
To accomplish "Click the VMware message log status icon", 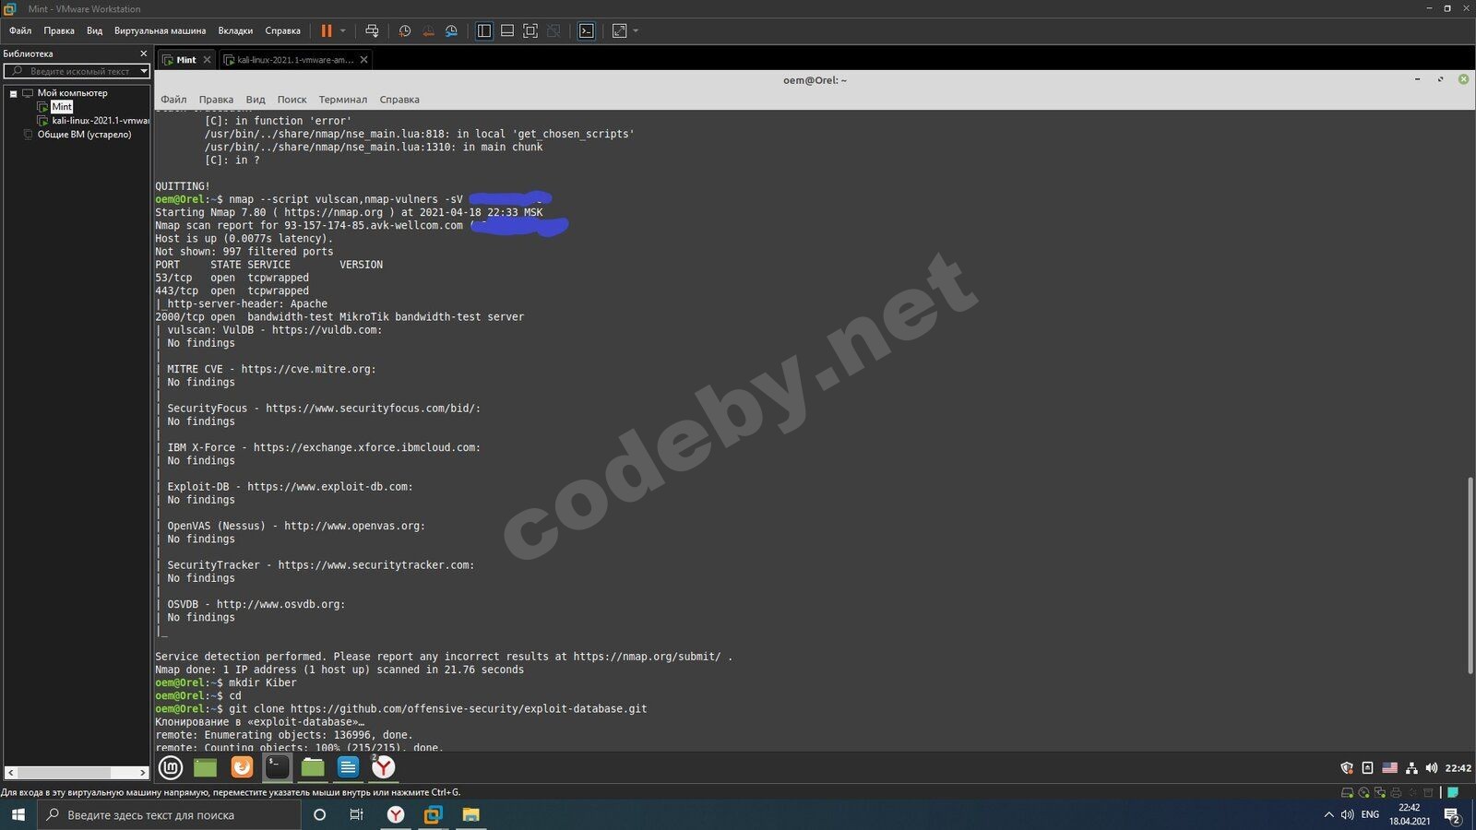I will tap(1453, 792).
